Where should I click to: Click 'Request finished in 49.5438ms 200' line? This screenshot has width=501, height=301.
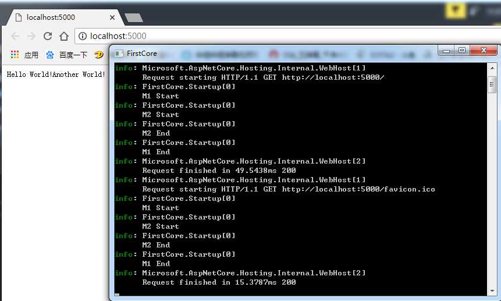coord(219,171)
